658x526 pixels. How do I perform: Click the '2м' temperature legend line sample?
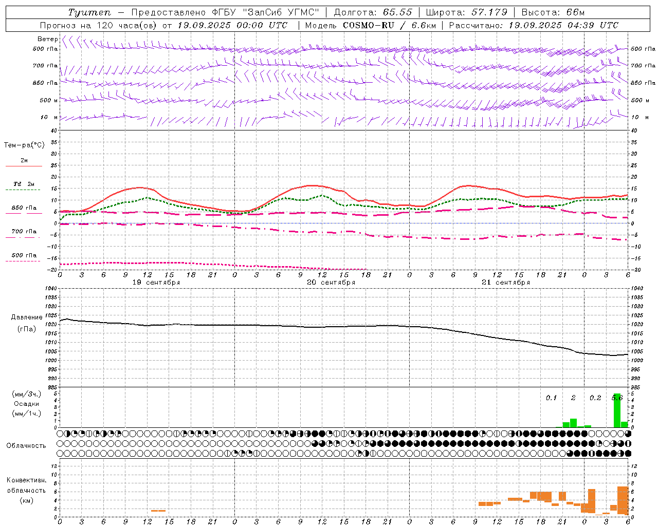tap(24, 166)
